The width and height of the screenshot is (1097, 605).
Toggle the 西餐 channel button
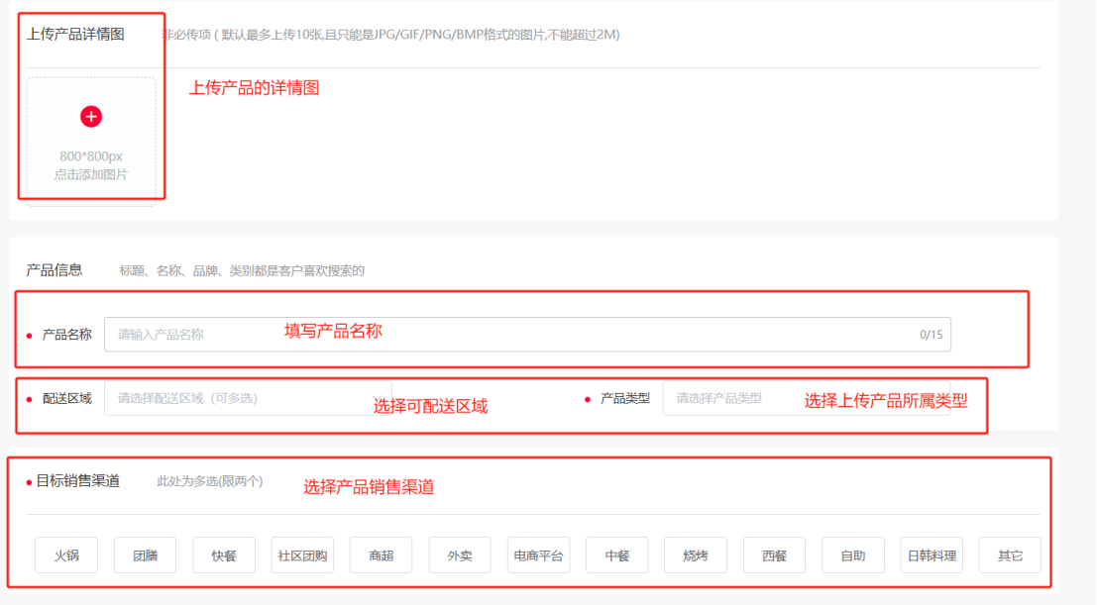click(x=774, y=555)
